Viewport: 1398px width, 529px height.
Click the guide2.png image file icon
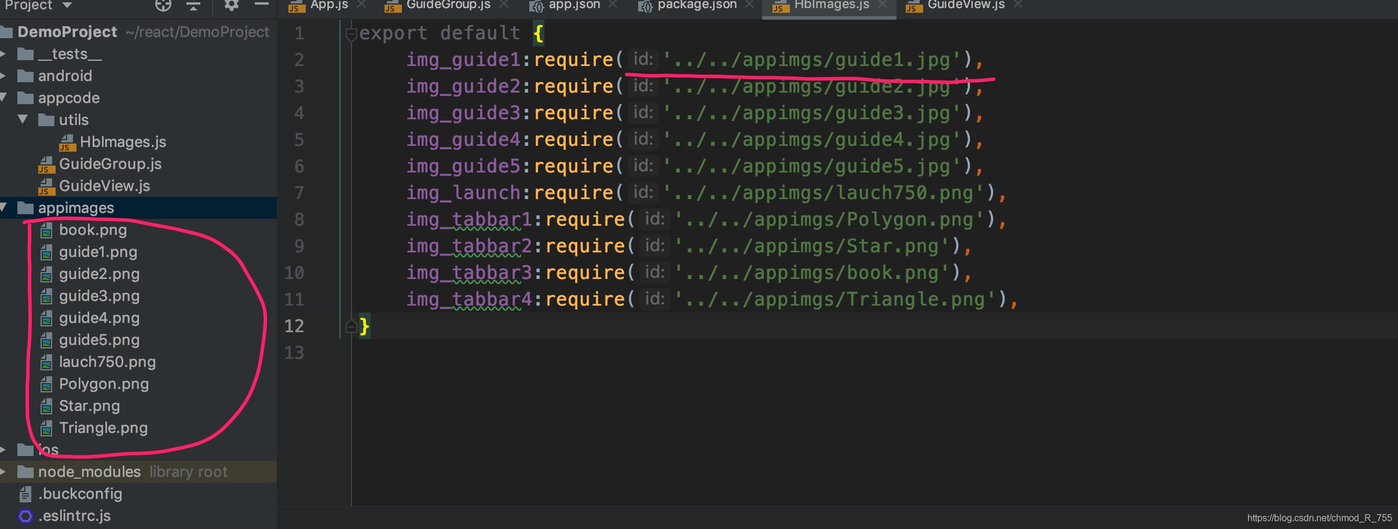[46, 275]
